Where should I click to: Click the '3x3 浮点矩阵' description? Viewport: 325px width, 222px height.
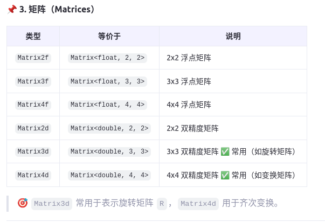189,81
